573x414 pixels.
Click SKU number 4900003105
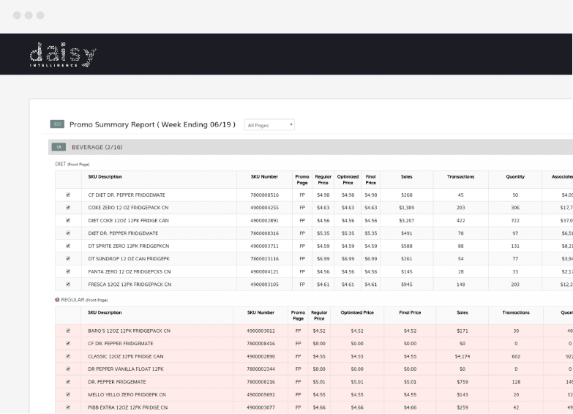click(x=265, y=285)
